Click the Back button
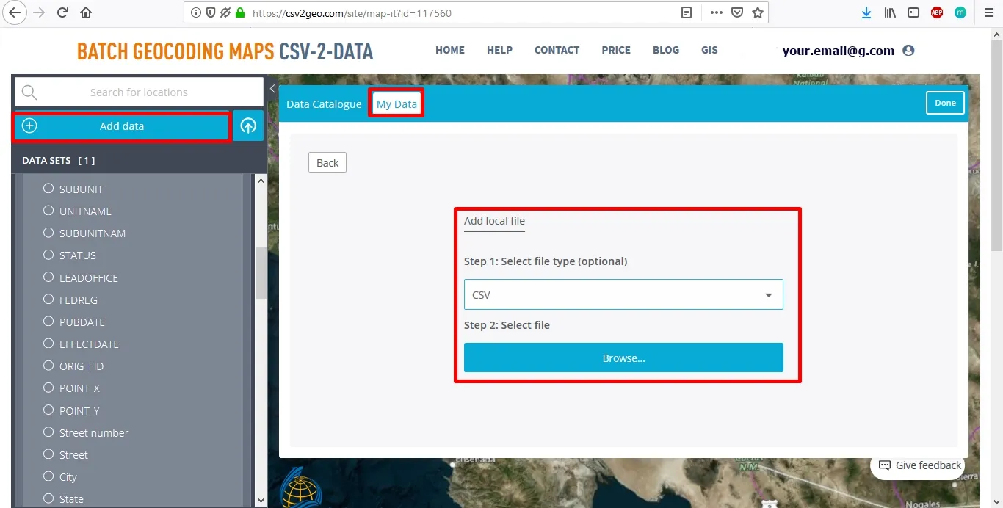Viewport: 1003px width, 508px height. pyautogui.click(x=327, y=162)
